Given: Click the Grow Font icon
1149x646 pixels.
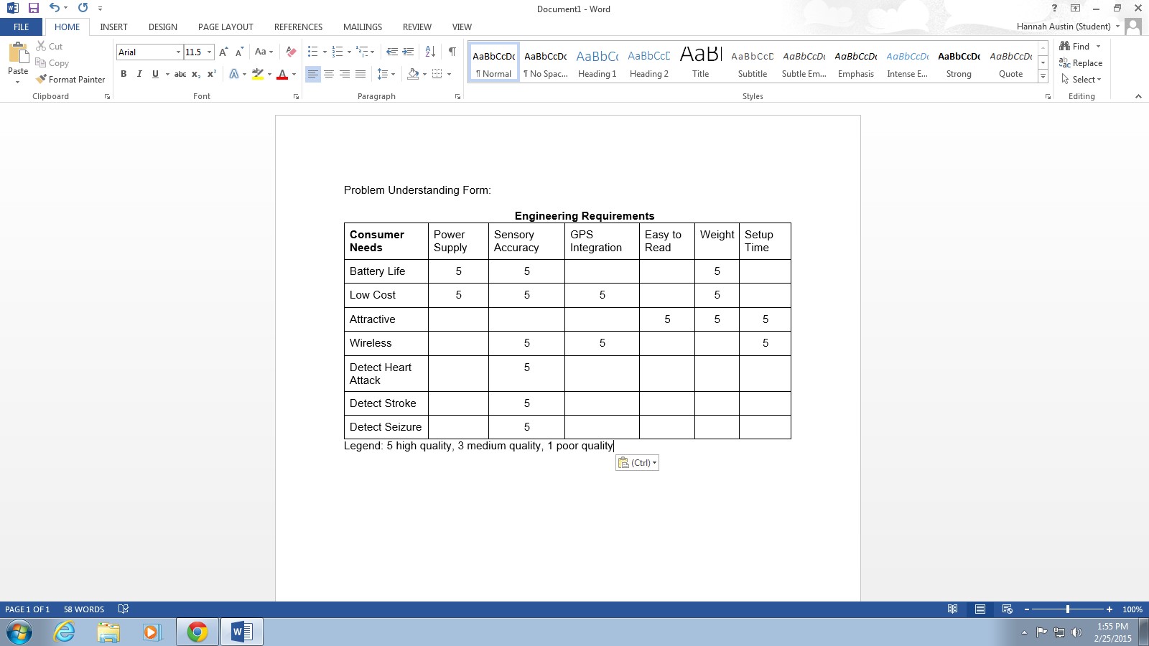Looking at the screenshot, I should click(223, 52).
